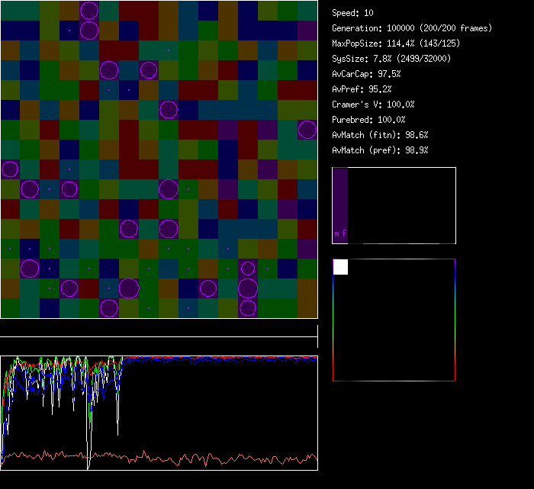Select the AvCarCap percentage text
The image size is (534, 489).
point(366,74)
